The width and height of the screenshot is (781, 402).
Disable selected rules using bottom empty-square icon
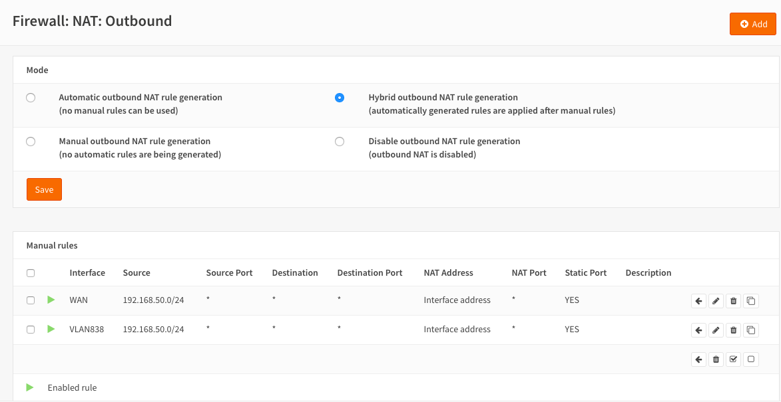pos(750,359)
